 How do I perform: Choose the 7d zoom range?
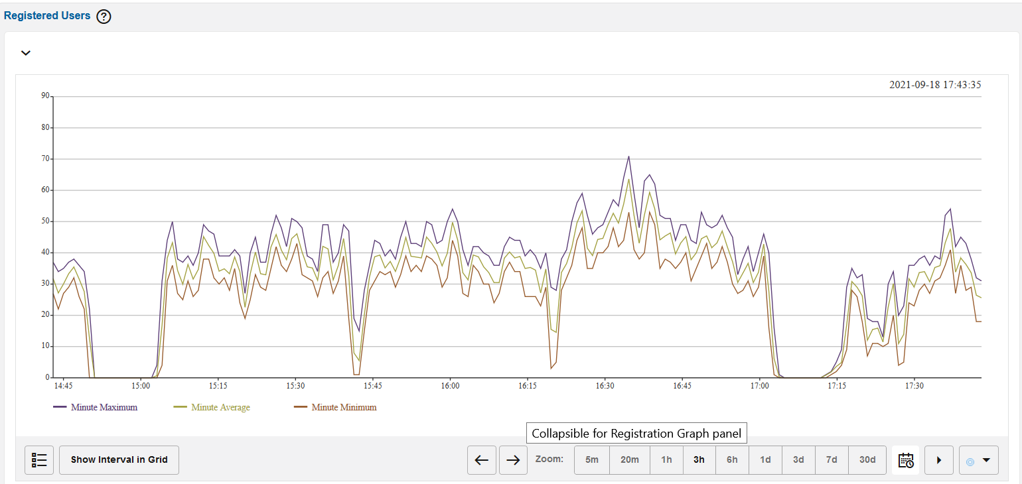click(x=832, y=460)
